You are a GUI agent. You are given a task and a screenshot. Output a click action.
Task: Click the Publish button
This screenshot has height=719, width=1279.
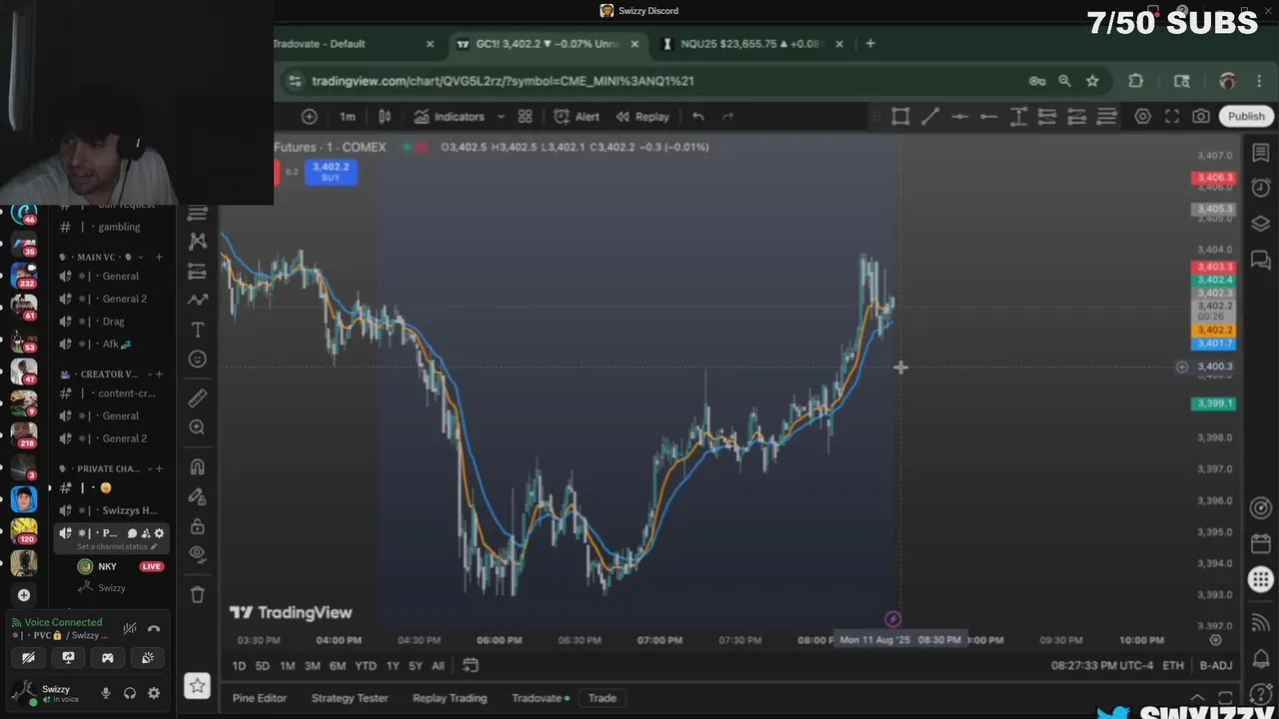[1246, 117]
